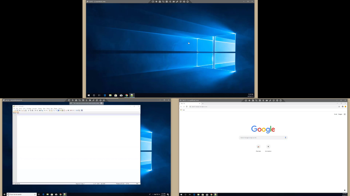Open the Images link on Google page

click(340, 114)
